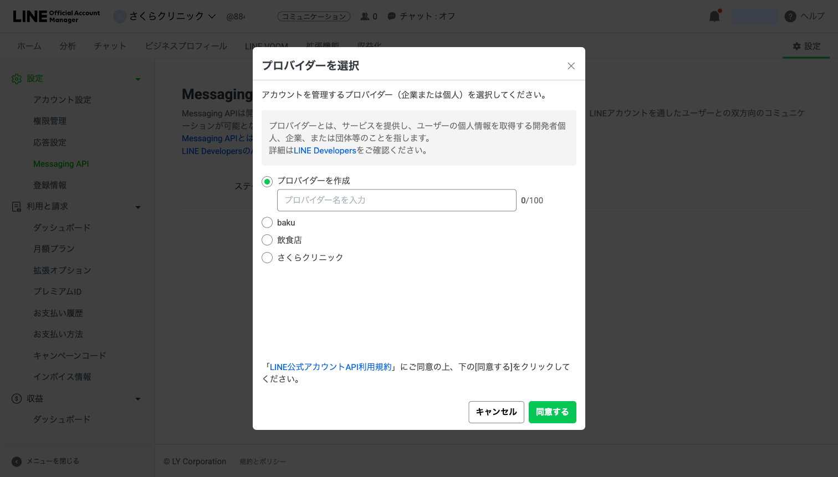
Task: Collapse the 収益 section arrow
Action: tap(138, 399)
